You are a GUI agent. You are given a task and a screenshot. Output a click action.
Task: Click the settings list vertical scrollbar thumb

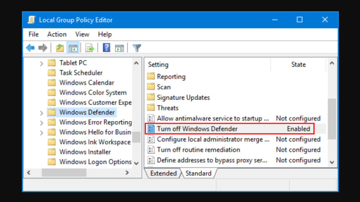[332, 119]
